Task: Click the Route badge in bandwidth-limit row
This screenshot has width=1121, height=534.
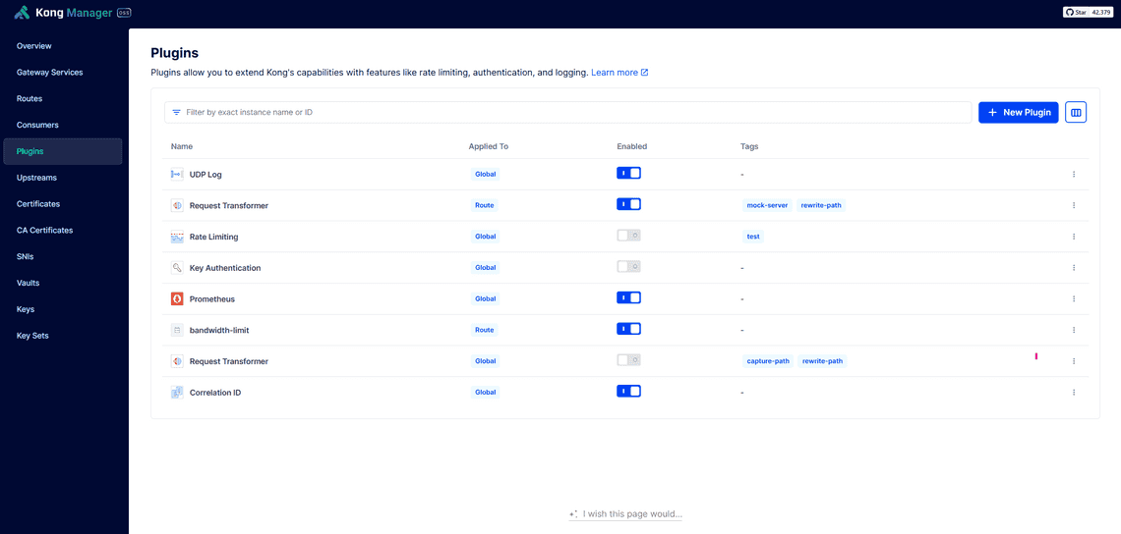Action: [484, 331]
